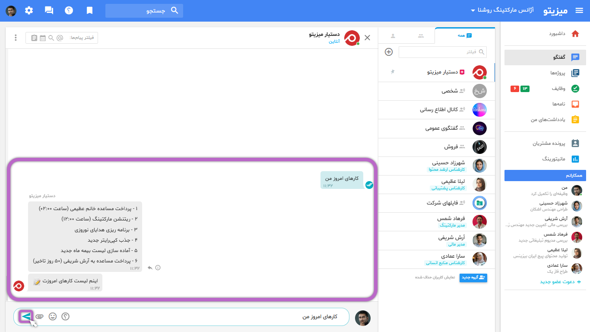Click the question mark icon in message box

pyautogui.click(x=66, y=316)
